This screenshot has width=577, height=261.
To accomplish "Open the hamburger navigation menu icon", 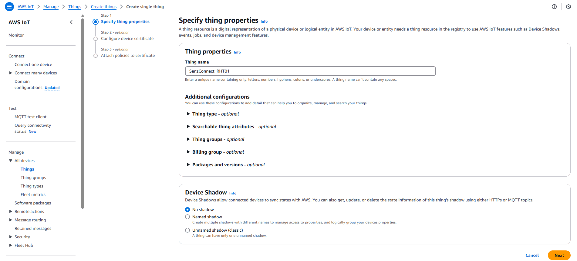I will pyautogui.click(x=9, y=7).
